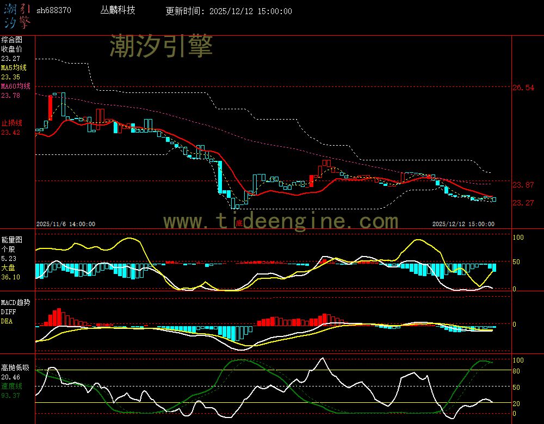The width and height of the screenshot is (544, 424).
Task: Click the 26.54 price axis label
Action: pos(523,88)
